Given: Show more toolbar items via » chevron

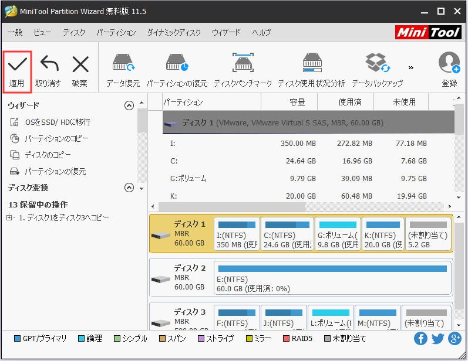Looking at the screenshot, I should 411,67.
